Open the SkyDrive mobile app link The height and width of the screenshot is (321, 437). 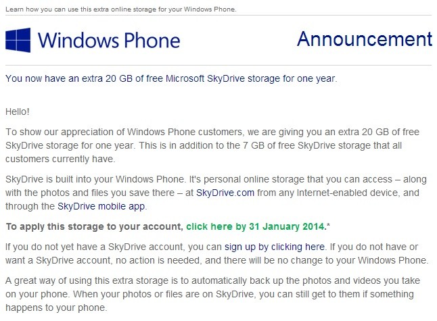click(101, 206)
